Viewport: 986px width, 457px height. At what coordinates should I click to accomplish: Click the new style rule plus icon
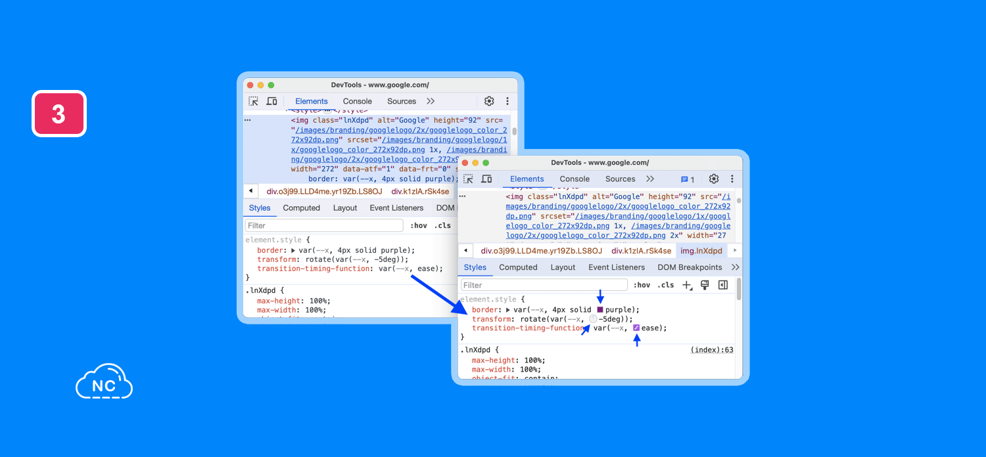[x=687, y=285]
